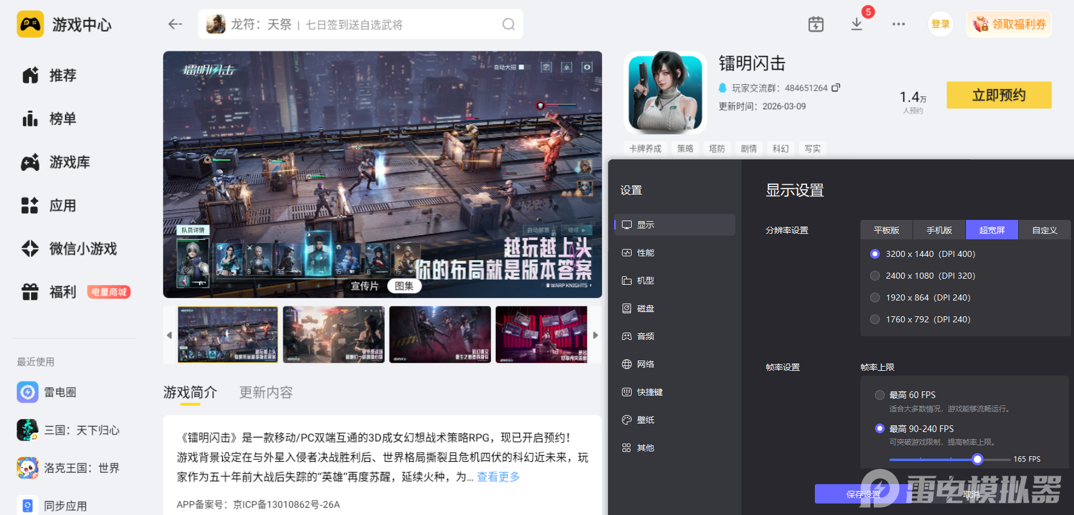Open 显示 settings category
1074x515 pixels.
[x=675, y=225]
